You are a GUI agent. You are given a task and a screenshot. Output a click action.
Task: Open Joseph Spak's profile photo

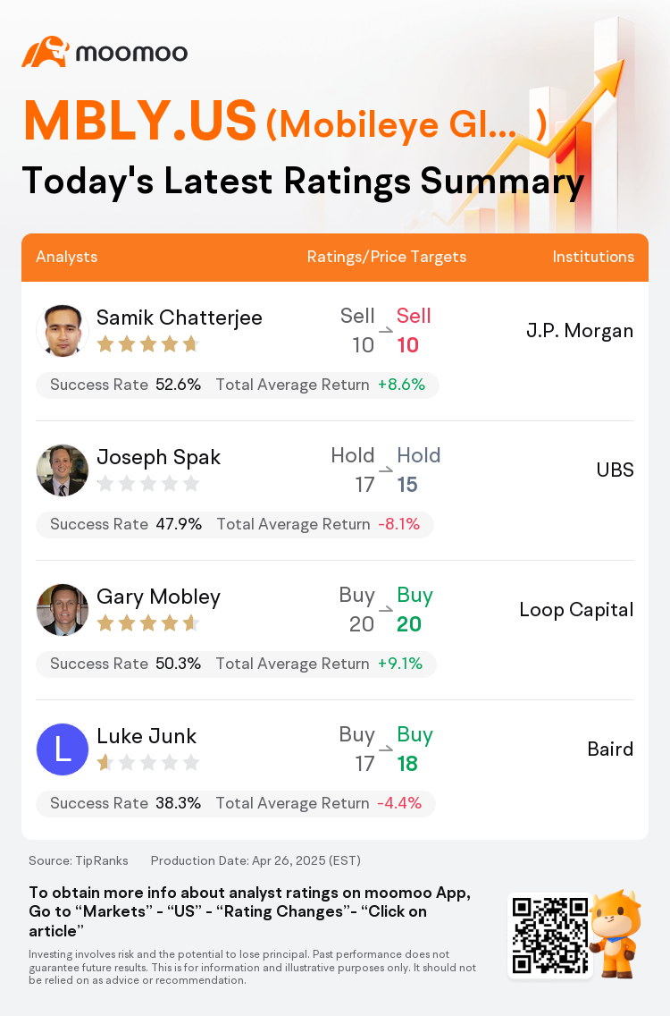[63, 470]
